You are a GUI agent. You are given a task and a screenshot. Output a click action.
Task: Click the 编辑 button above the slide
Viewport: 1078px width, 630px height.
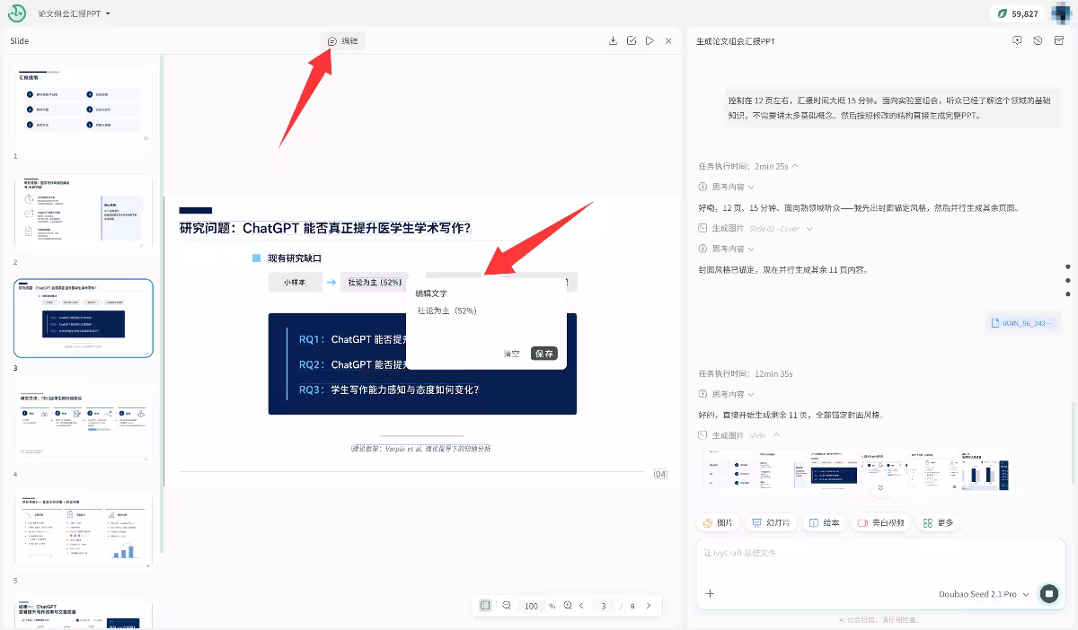pos(342,41)
